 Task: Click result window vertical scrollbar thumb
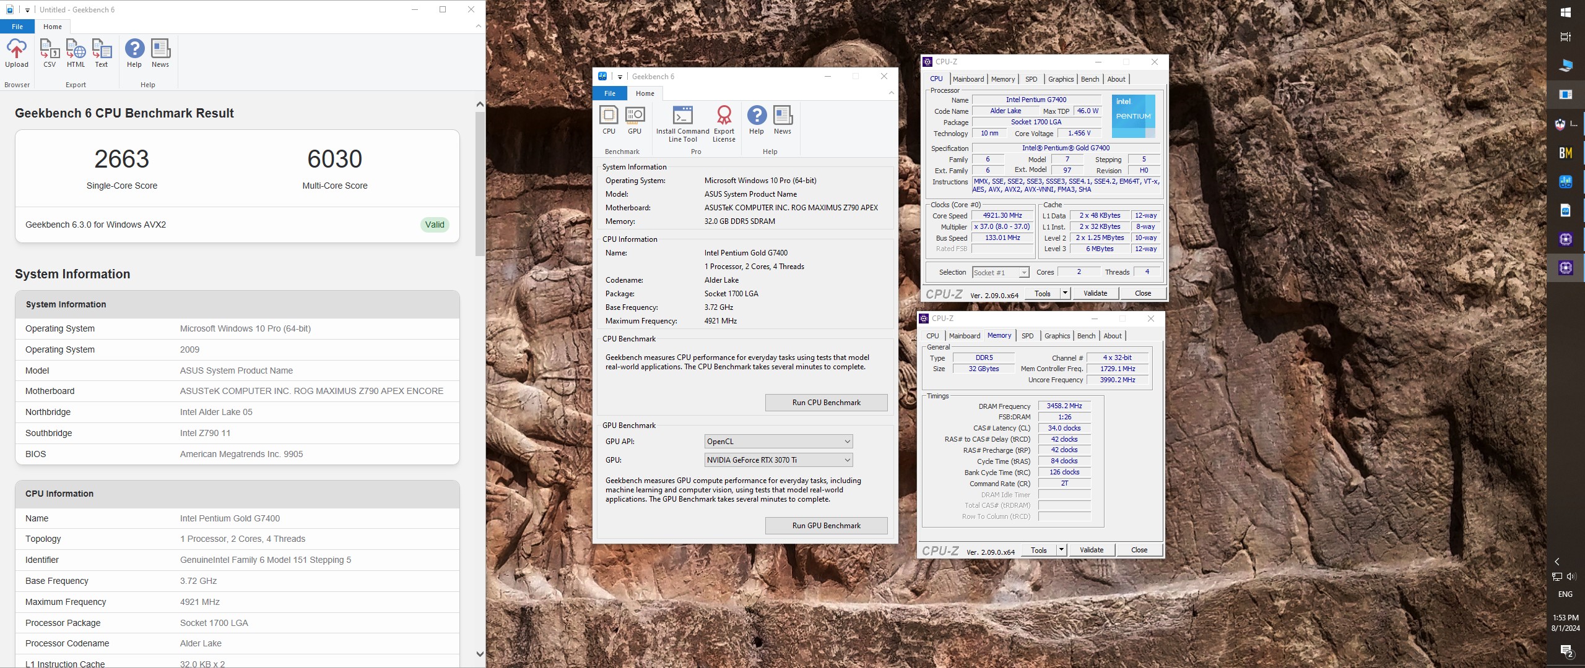[x=480, y=184]
